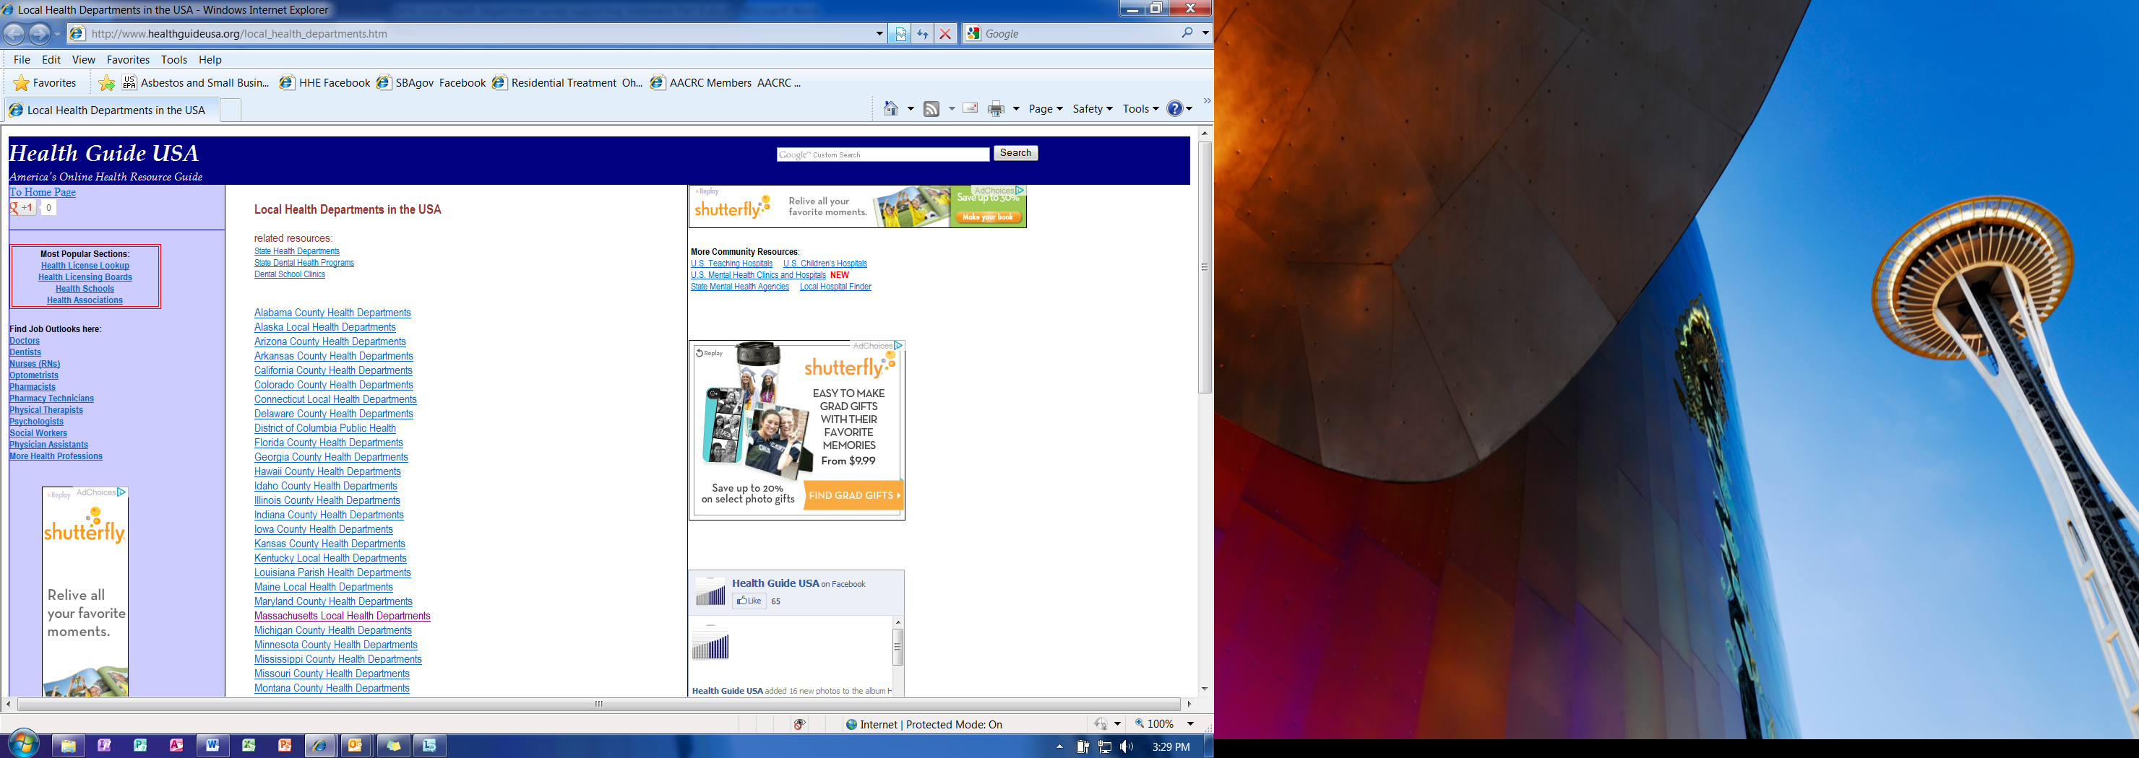Open the Favorites star button

[x=46, y=83]
